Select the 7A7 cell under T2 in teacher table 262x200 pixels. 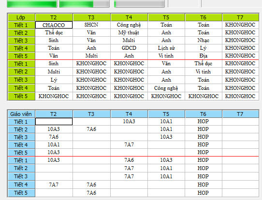(x=54, y=185)
